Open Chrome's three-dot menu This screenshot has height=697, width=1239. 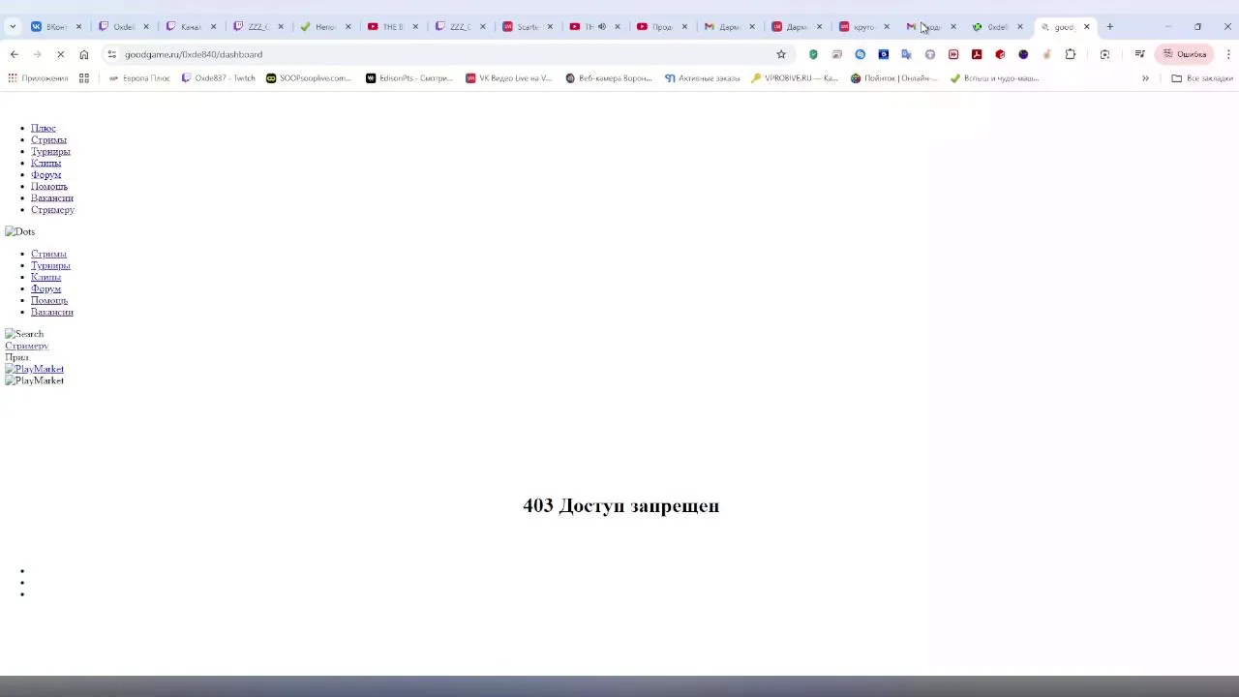tap(1228, 54)
